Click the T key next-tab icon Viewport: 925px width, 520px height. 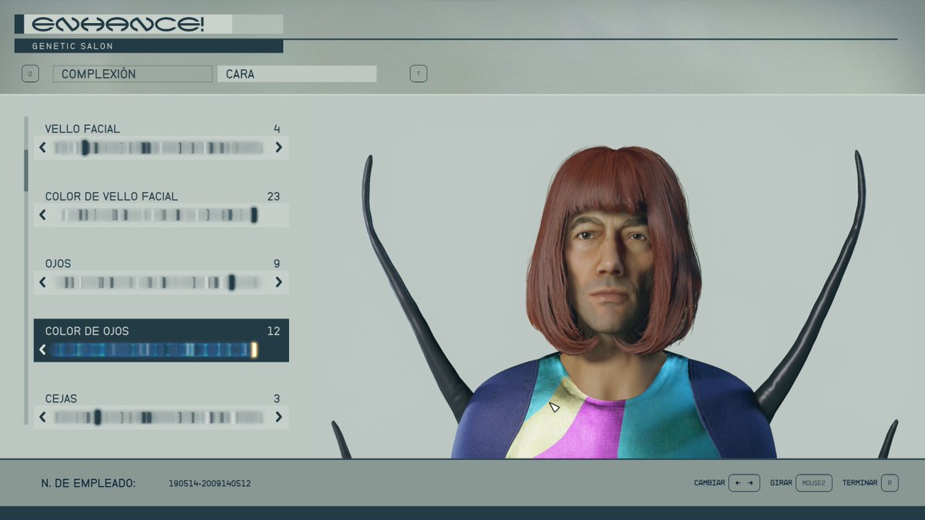click(419, 74)
